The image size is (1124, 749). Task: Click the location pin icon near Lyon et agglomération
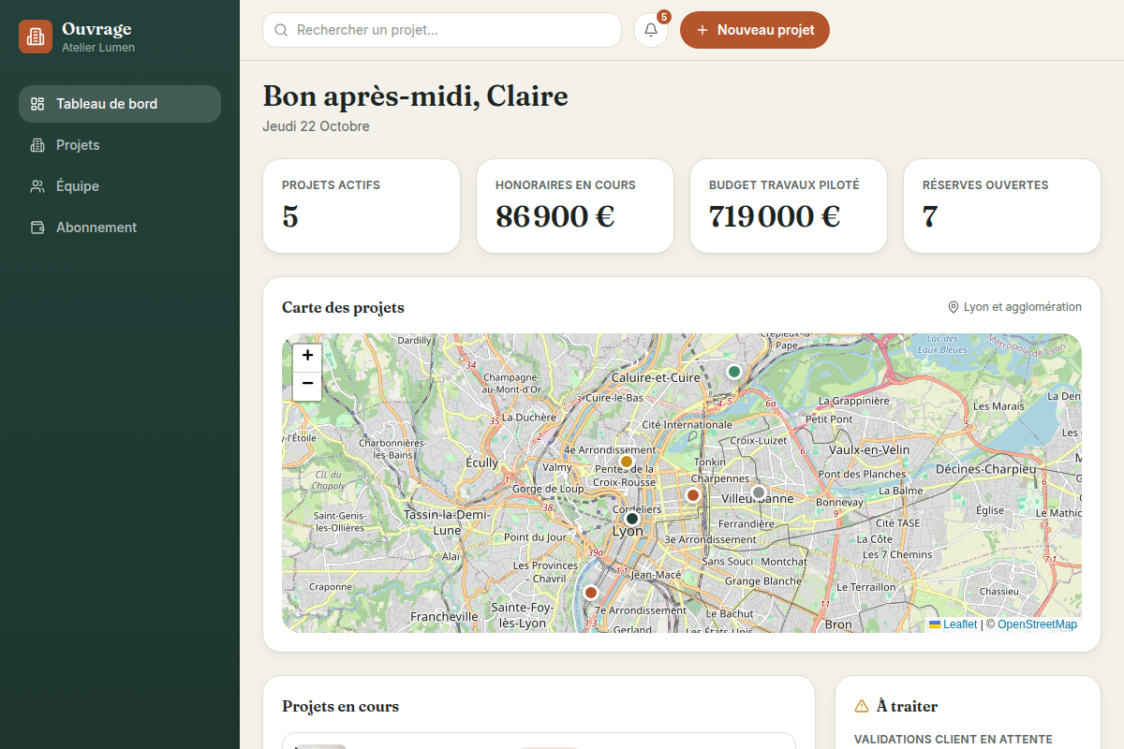[x=954, y=307]
